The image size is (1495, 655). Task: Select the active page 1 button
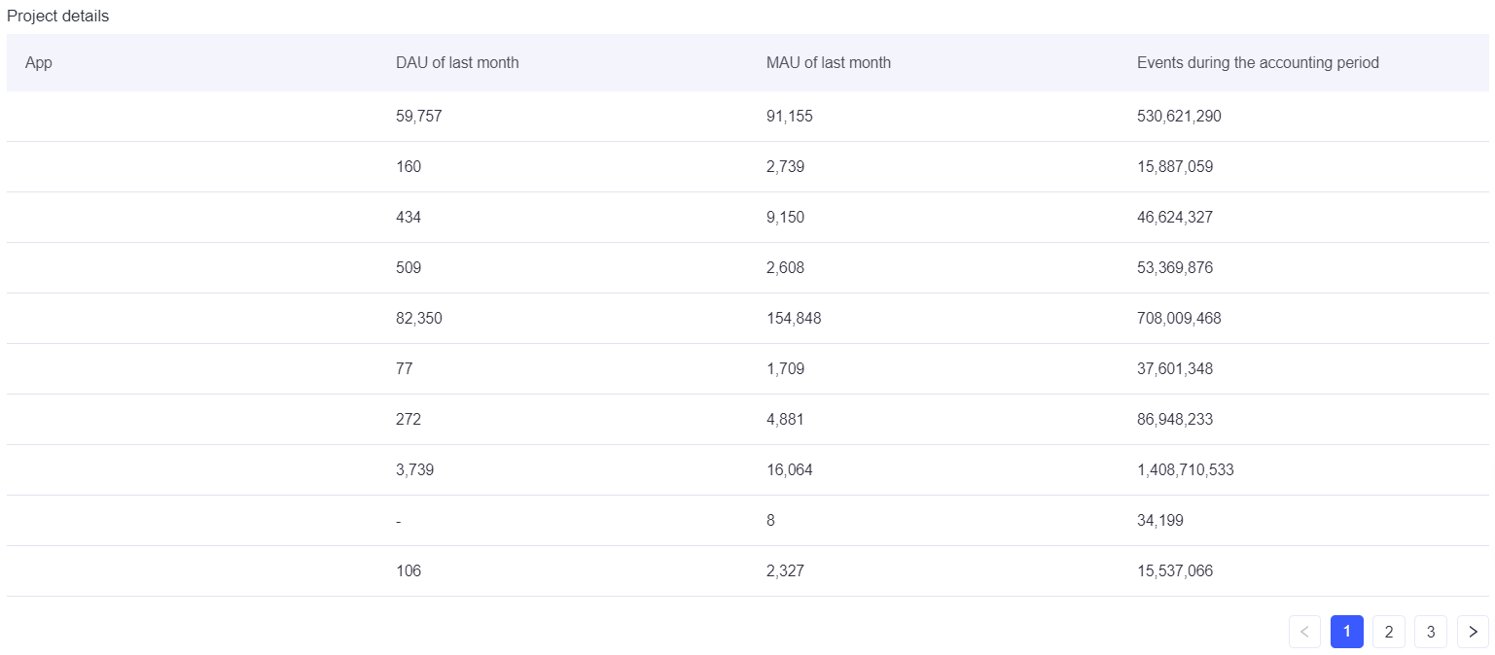click(x=1346, y=632)
